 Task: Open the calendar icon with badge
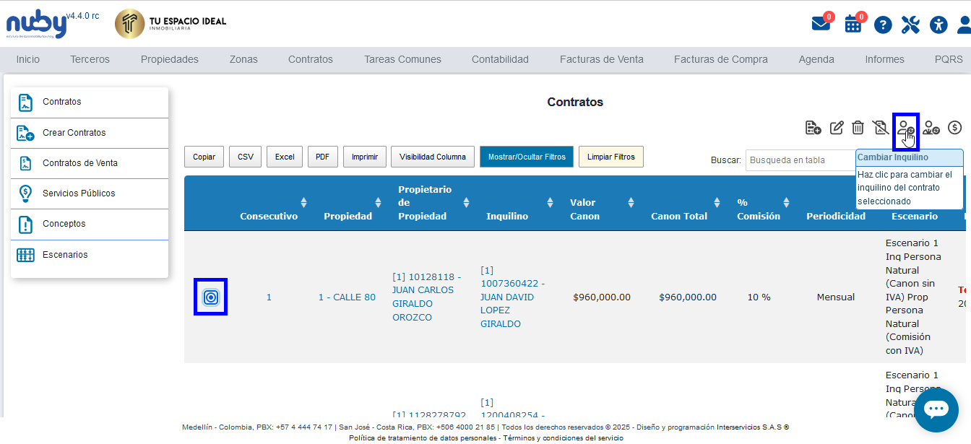coord(853,24)
